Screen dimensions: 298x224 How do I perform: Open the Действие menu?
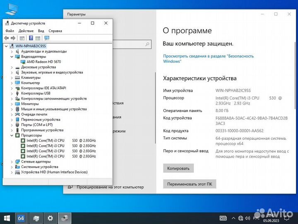click(x=26, y=31)
